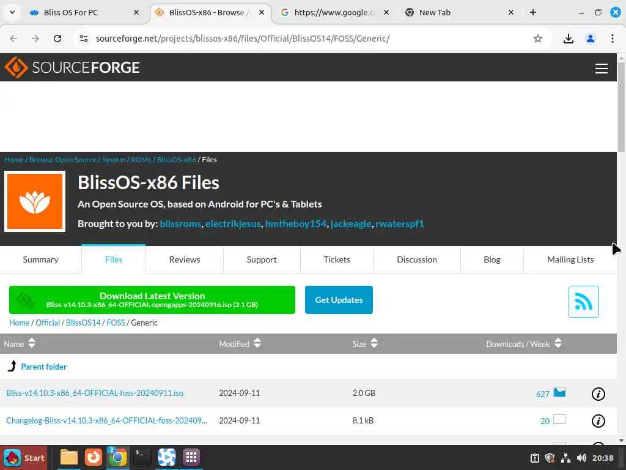Open the SourceForge hamburger menu
This screenshot has height=470, width=626.
(602, 69)
